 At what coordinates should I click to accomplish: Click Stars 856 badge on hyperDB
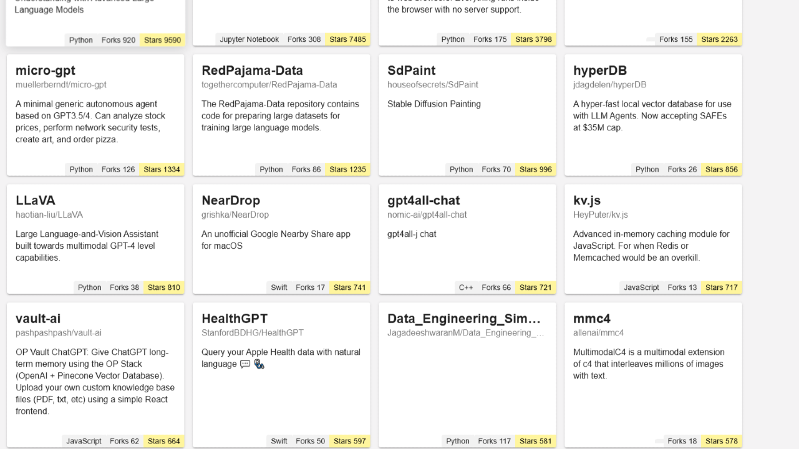722,170
